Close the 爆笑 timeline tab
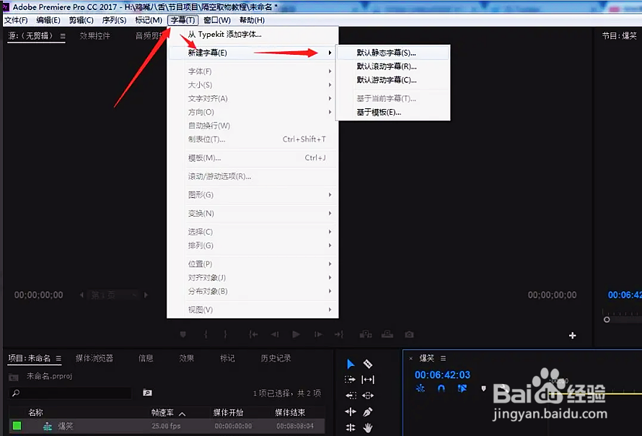Screen dimensions: 642x436 (410, 359)
